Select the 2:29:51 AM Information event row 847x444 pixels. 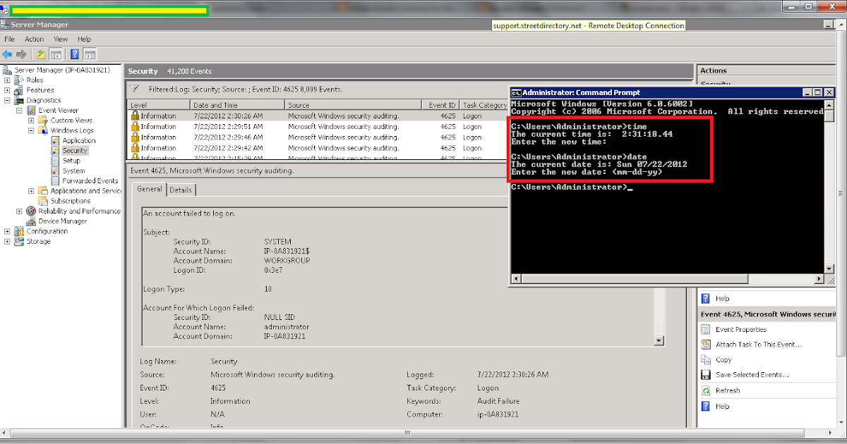click(x=212, y=126)
